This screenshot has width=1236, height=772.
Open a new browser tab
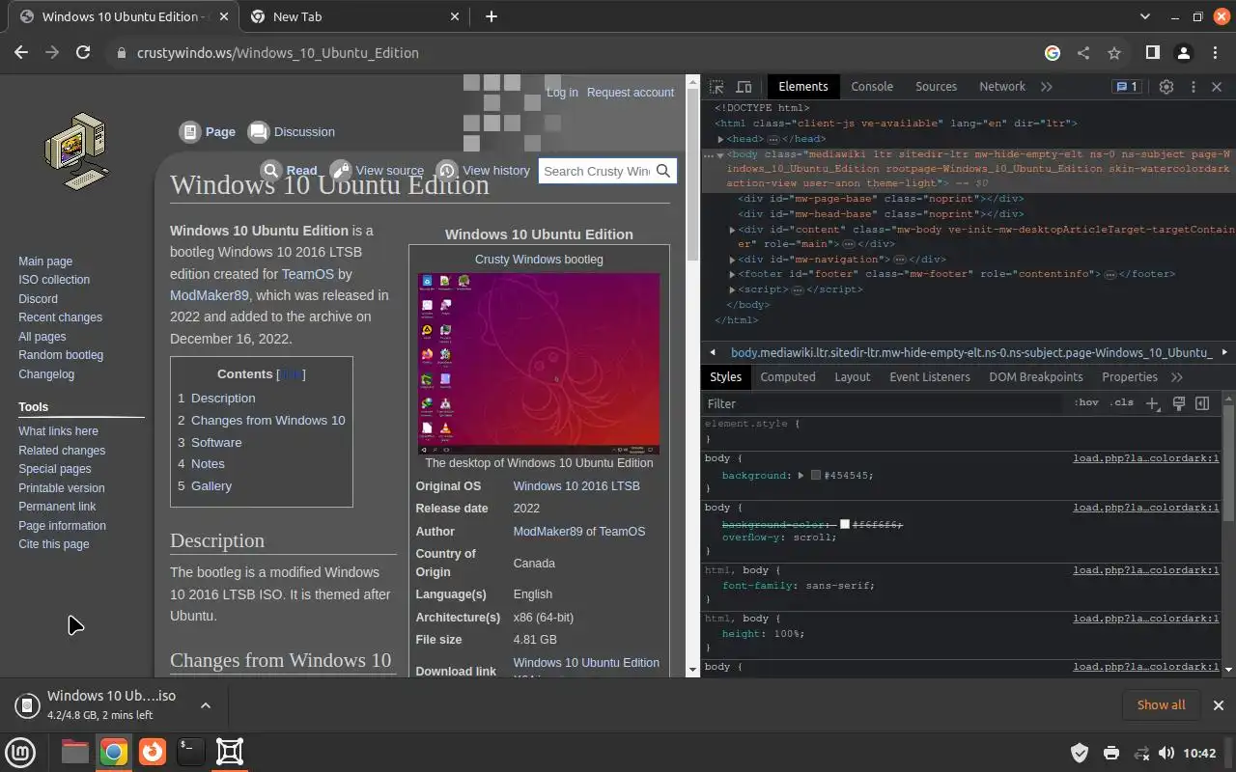(x=492, y=16)
